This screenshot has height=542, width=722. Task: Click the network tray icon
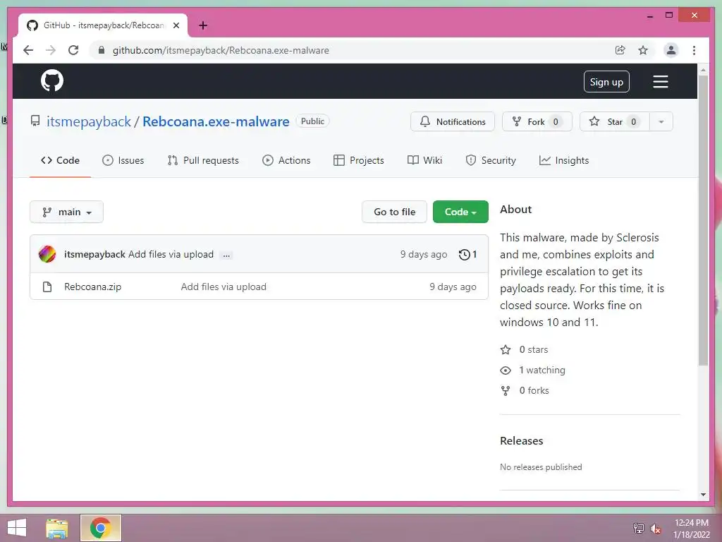(x=638, y=529)
